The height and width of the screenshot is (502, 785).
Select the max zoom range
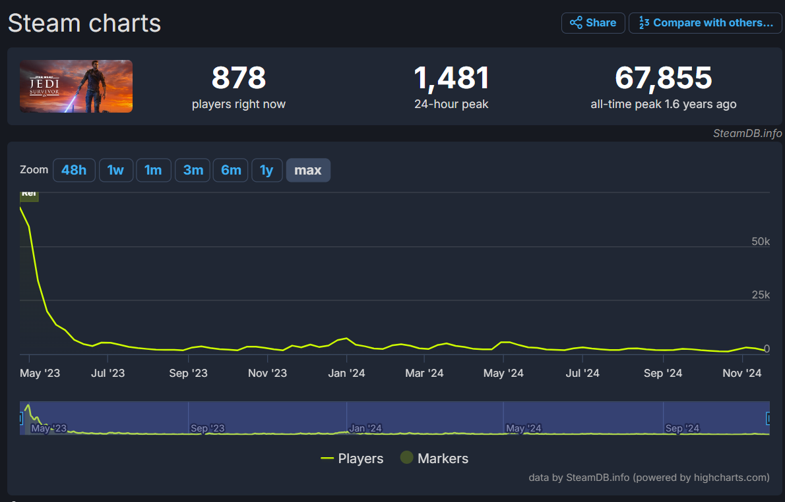pyautogui.click(x=308, y=170)
